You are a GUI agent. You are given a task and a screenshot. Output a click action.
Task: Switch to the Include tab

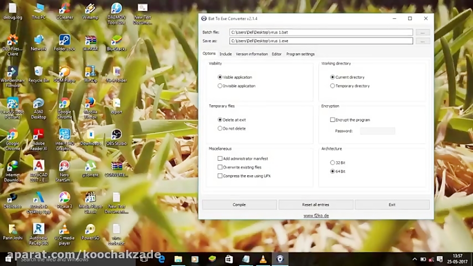(x=225, y=54)
